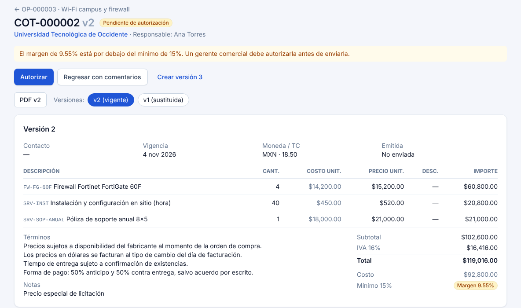Click line amount $60,800.00
The image size is (521, 308).
(x=481, y=187)
